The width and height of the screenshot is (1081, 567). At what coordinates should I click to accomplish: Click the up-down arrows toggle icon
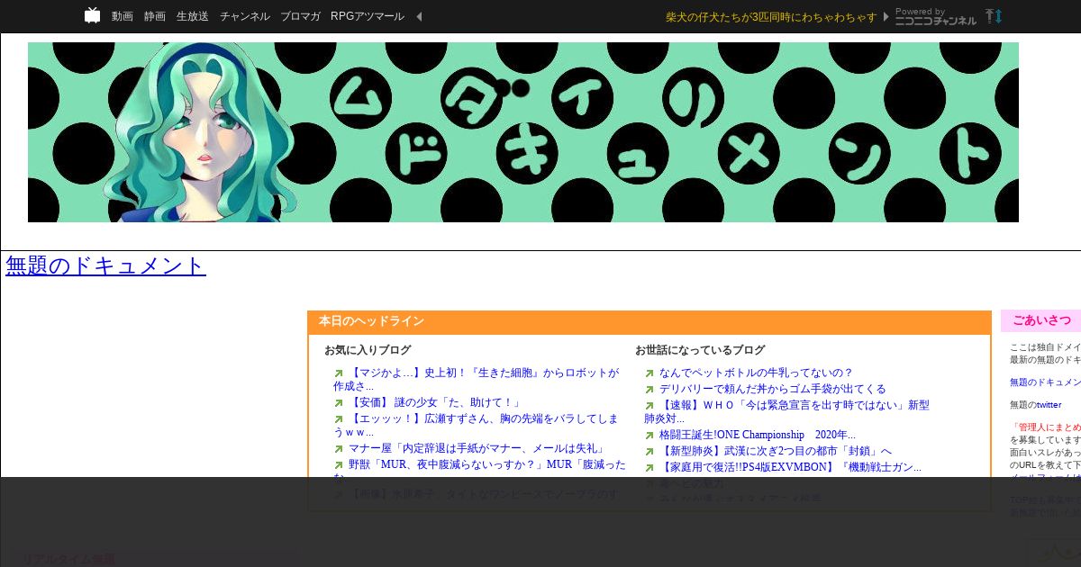(x=994, y=16)
